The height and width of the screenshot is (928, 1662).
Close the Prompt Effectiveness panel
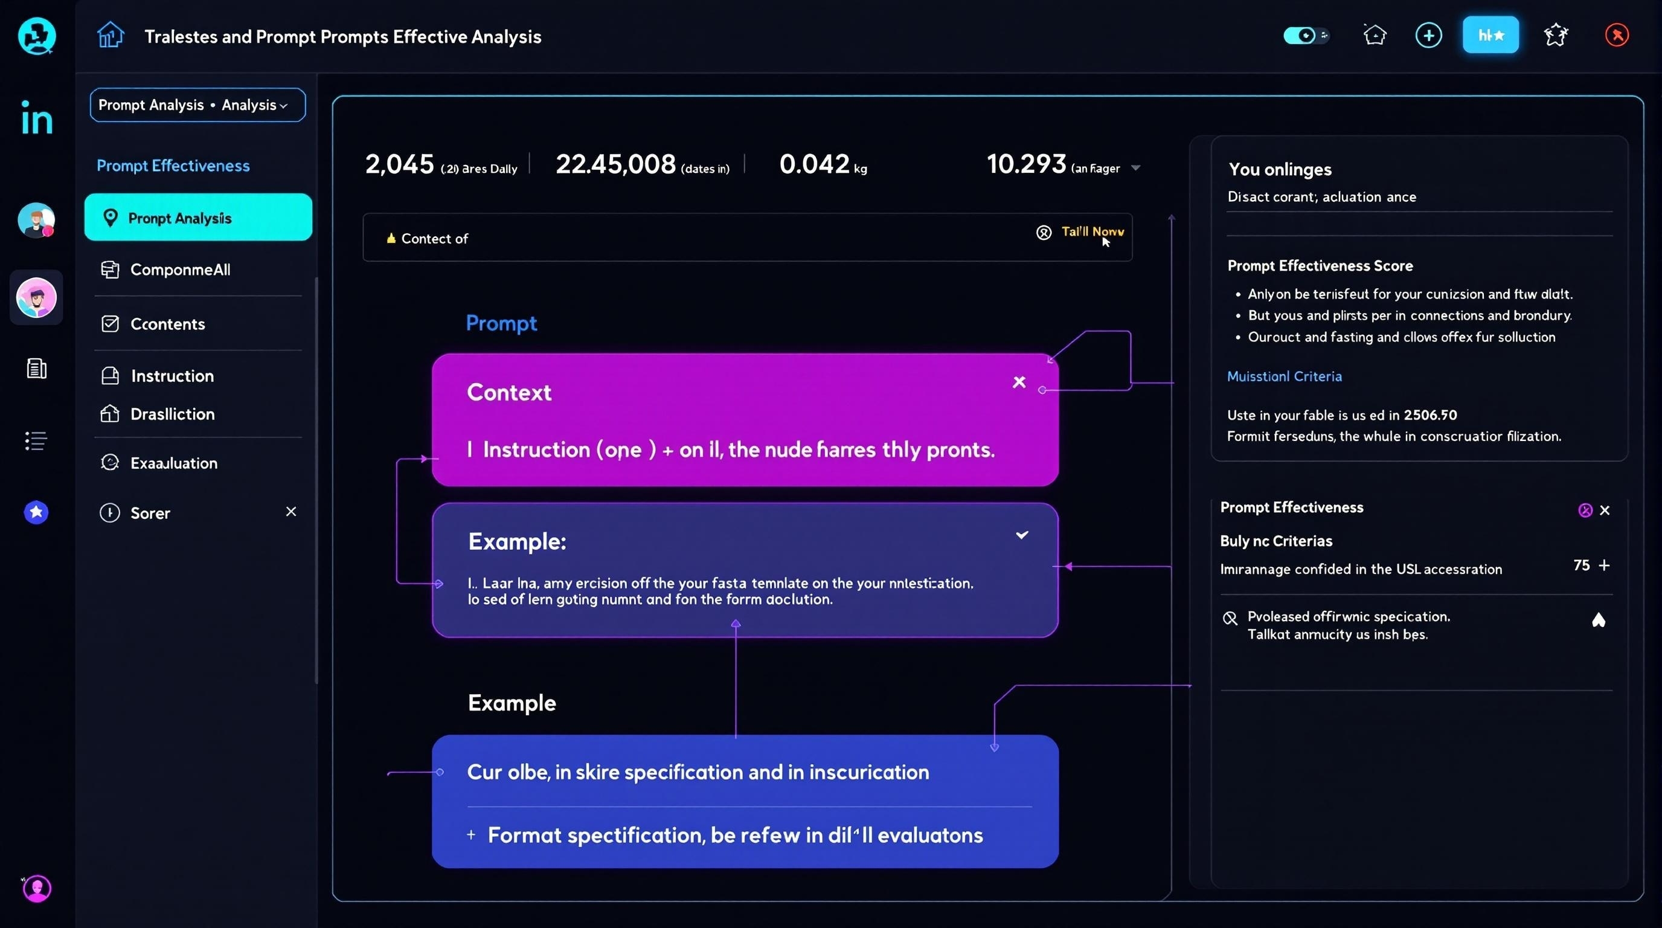(x=1605, y=511)
